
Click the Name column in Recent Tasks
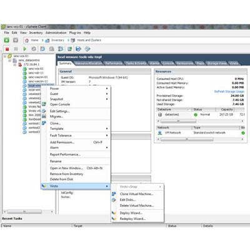[x=37, y=226]
